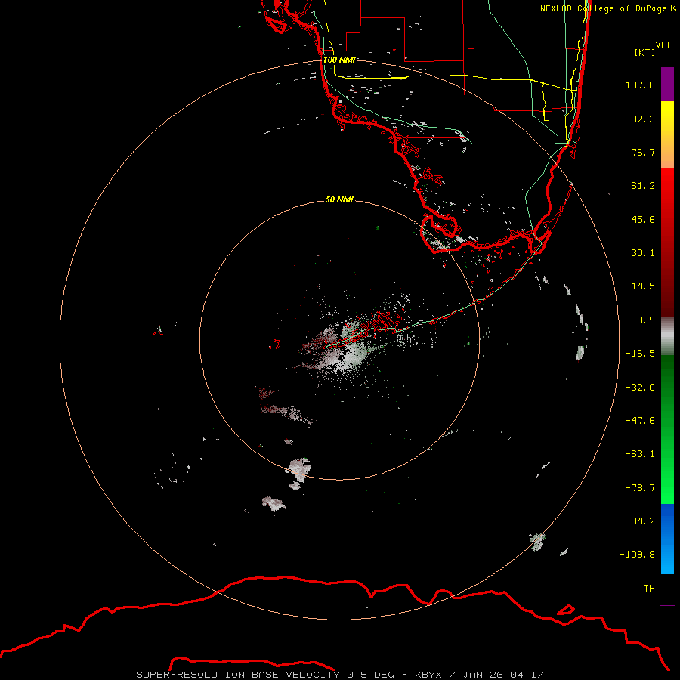Click the -16.5 velocity scale value
680x680 pixels.
[x=640, y=354]
